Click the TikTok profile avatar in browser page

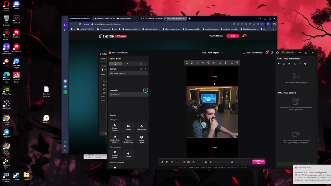(x=244, y=36)
